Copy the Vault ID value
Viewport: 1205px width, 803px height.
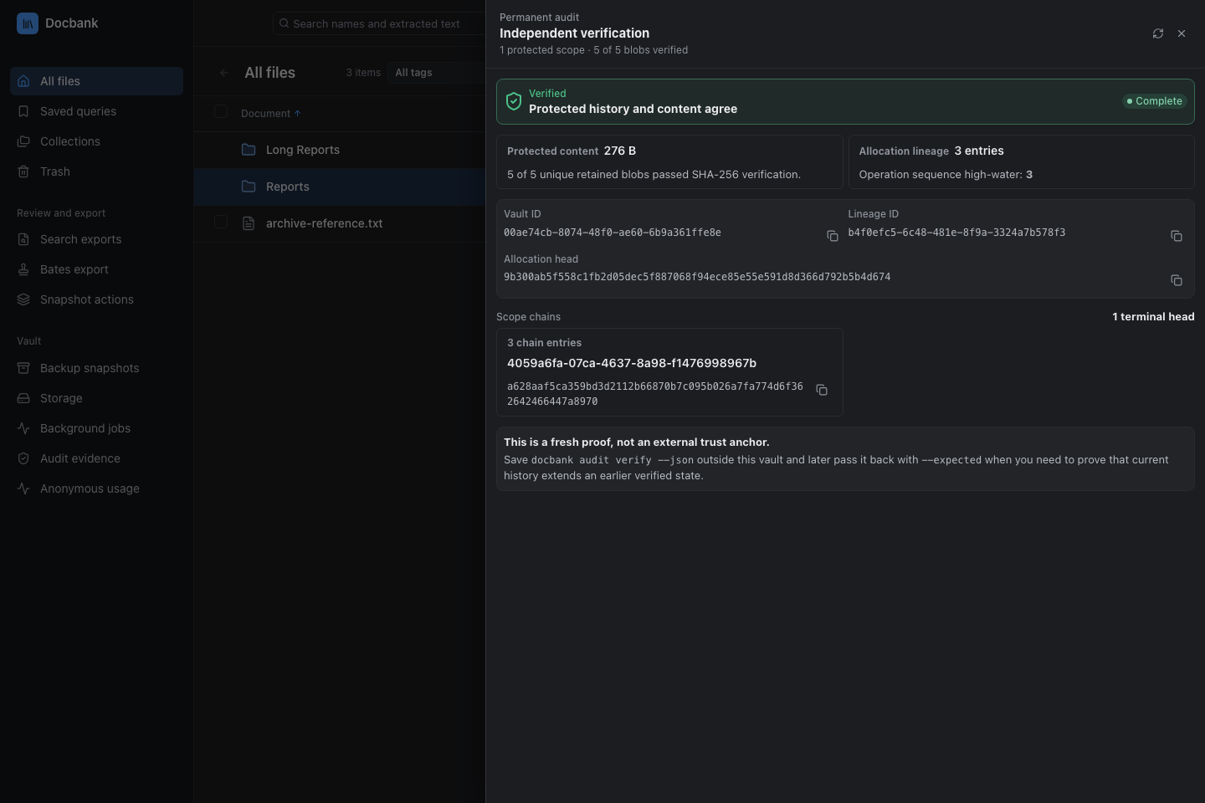click(833, 236)
